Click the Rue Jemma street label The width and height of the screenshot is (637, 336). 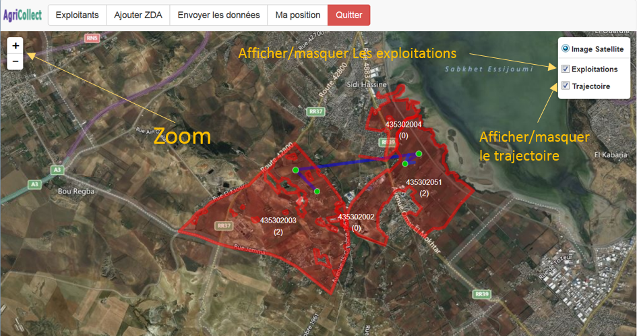point(249,250)
